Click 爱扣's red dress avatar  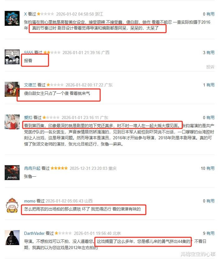coord(12,122)
